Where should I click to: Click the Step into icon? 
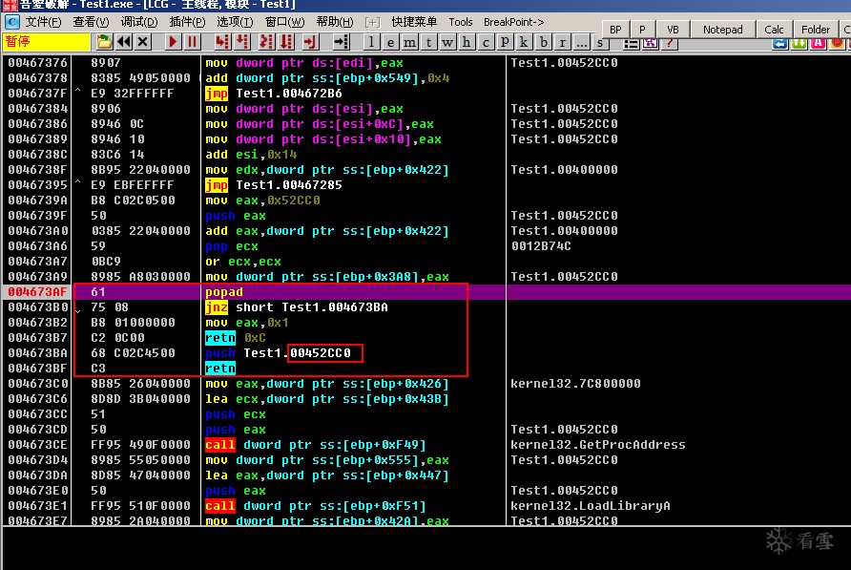click(222, 42)
